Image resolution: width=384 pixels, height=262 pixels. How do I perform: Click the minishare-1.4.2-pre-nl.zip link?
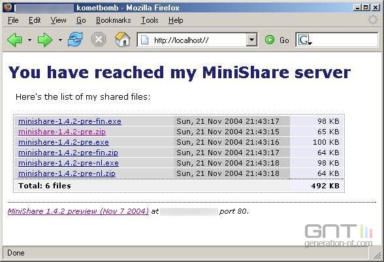(x=67, y=173)
